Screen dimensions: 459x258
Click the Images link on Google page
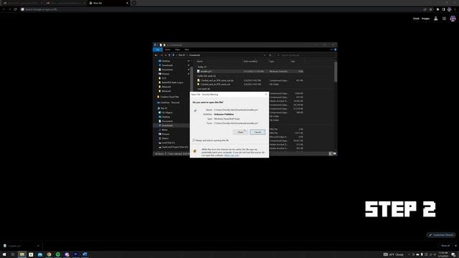click(x=425, y=19)
